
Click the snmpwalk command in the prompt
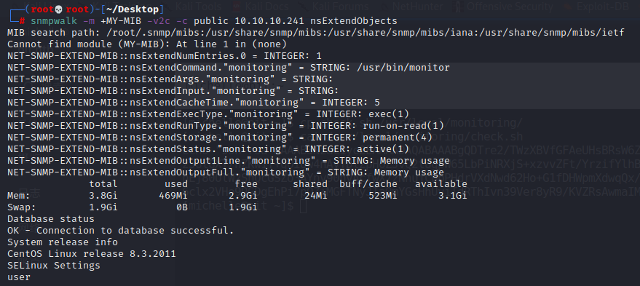coord(53,21)
